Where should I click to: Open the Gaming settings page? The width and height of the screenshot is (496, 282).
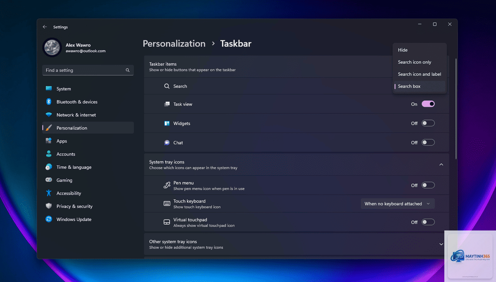[88, 180]
